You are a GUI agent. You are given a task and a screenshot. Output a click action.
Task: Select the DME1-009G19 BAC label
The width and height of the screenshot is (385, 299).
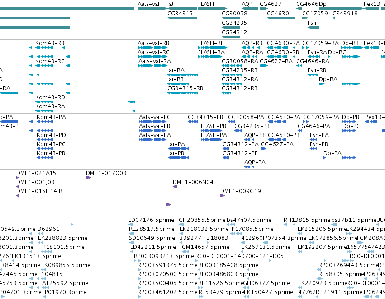coord(241,191)
